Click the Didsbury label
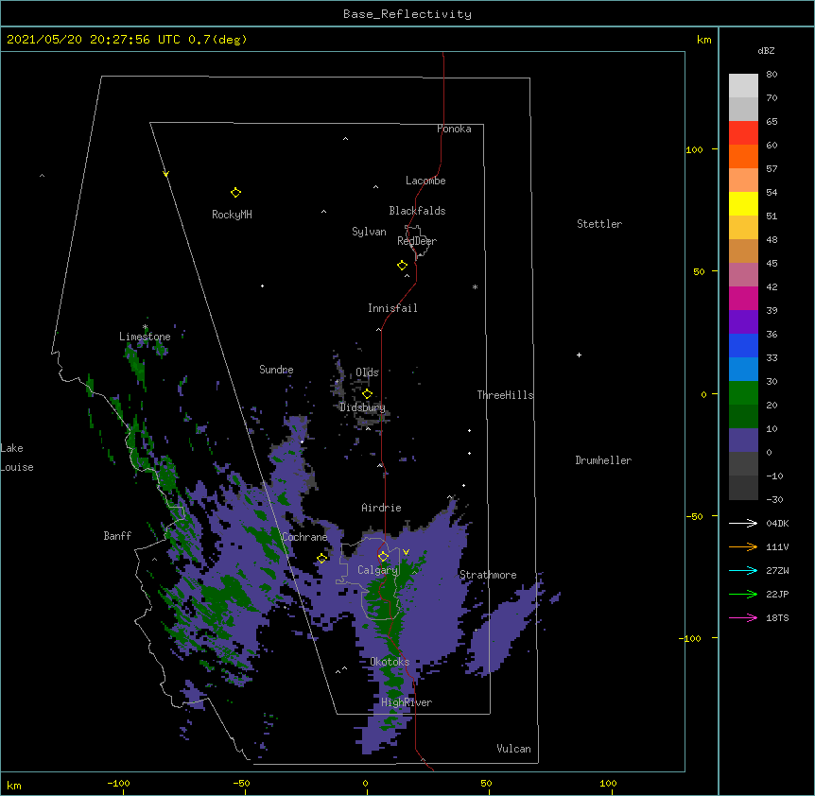The width and height of the screenshot is (815, 796). (x=363, y=407)
